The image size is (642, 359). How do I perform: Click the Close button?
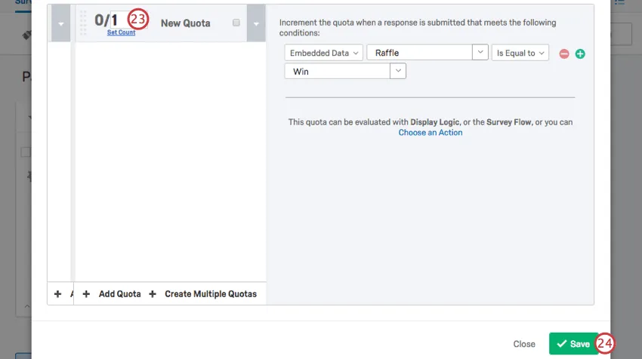(524, 344)
